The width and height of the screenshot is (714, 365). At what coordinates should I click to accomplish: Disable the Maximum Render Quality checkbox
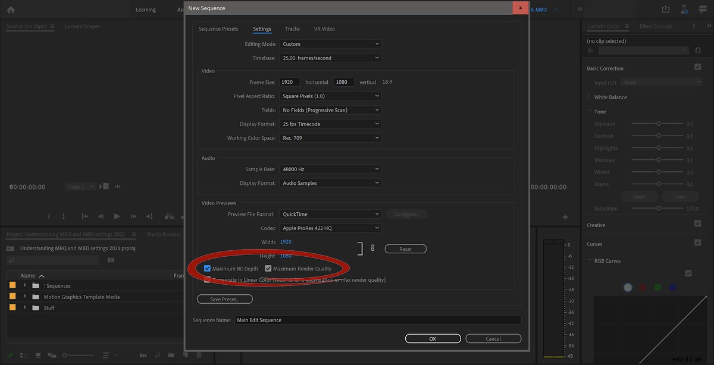tap(268, 269)
